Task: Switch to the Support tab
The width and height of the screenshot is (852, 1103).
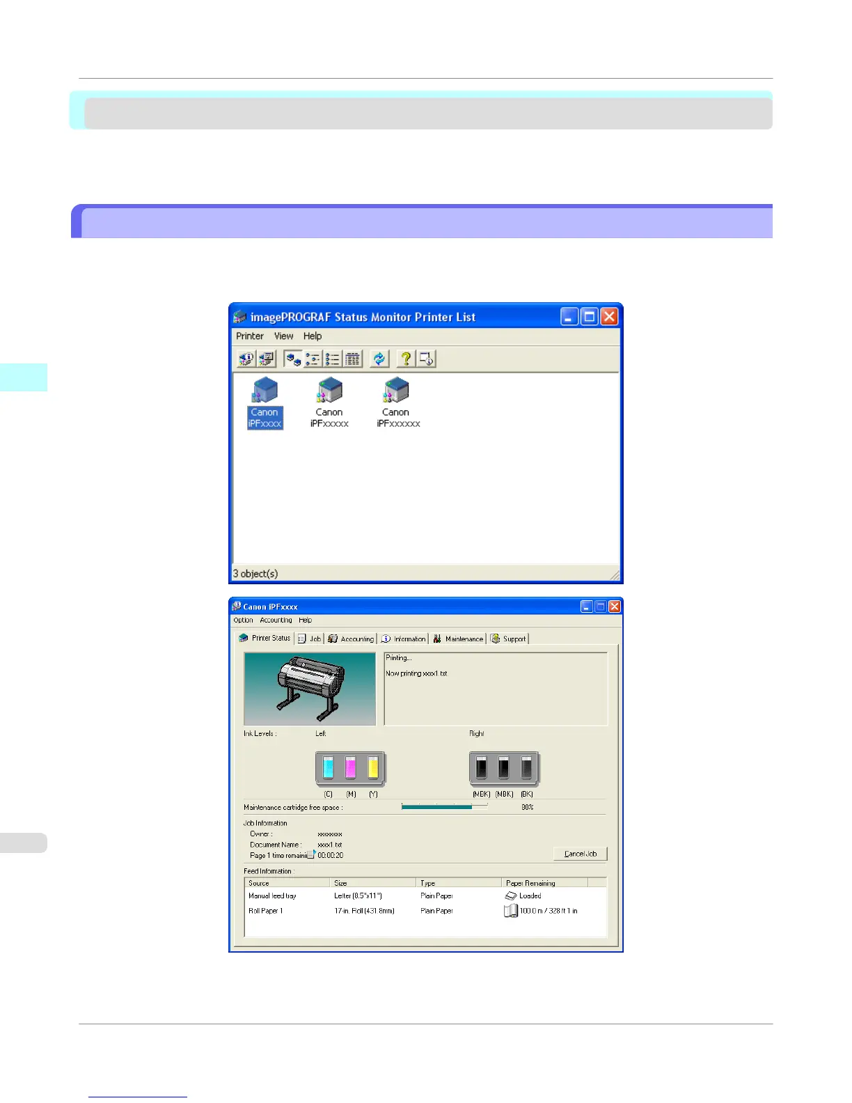Action: coord(509,639)
